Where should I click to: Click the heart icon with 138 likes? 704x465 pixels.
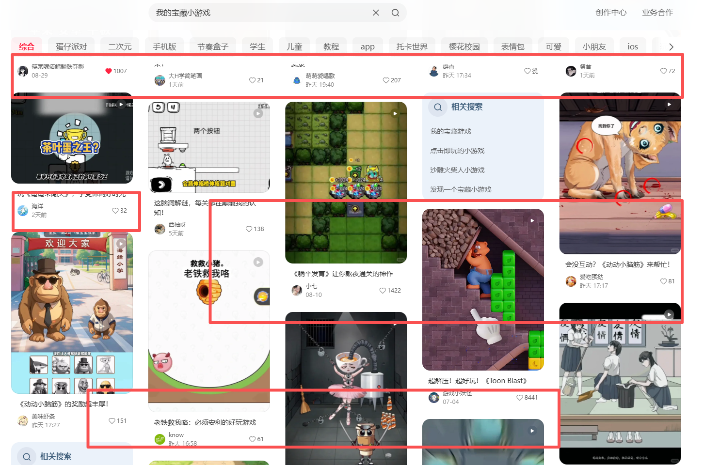click(249, 229)
